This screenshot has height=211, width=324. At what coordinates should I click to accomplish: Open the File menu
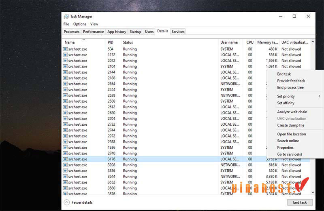(x=66, y=24)
